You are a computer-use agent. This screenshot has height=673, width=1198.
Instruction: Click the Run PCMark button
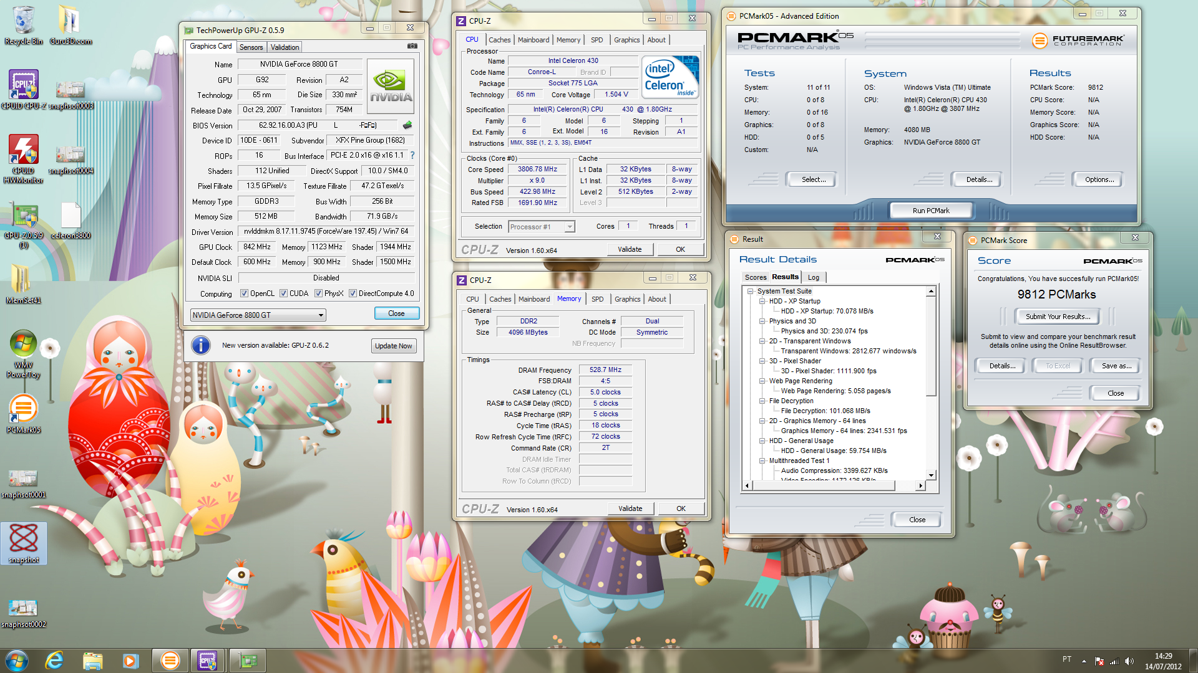pyautogui.click(x=930, y=211)
